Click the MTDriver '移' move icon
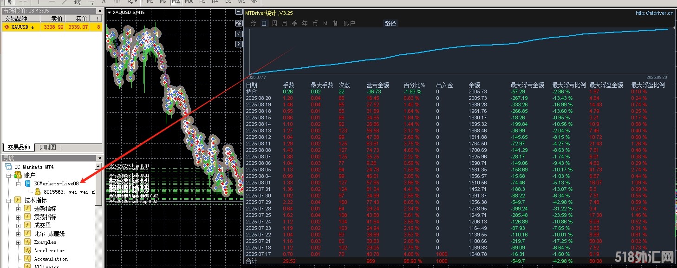677x268 pixels. coord(239,23)
